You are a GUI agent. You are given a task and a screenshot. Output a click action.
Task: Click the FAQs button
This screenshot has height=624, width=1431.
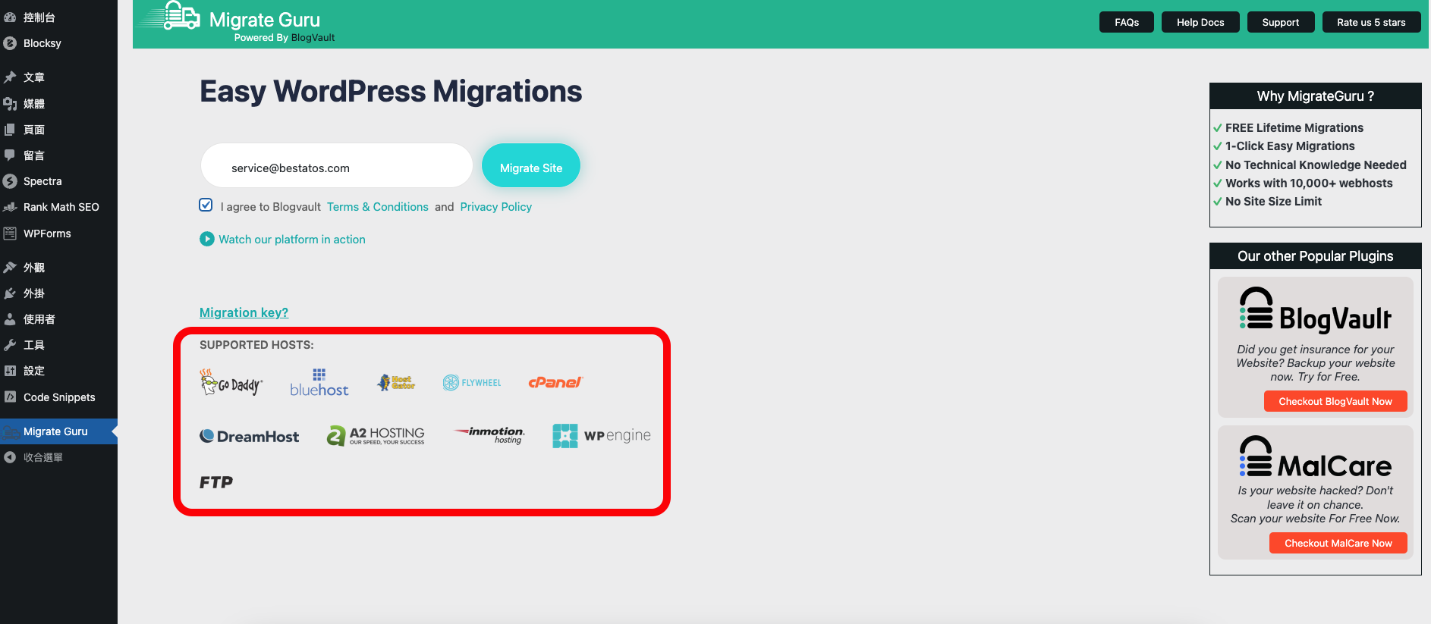(x=1127, y=22)
